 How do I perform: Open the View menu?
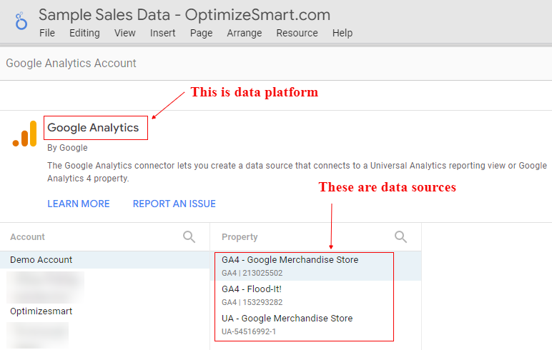click(x=124, y=33)
